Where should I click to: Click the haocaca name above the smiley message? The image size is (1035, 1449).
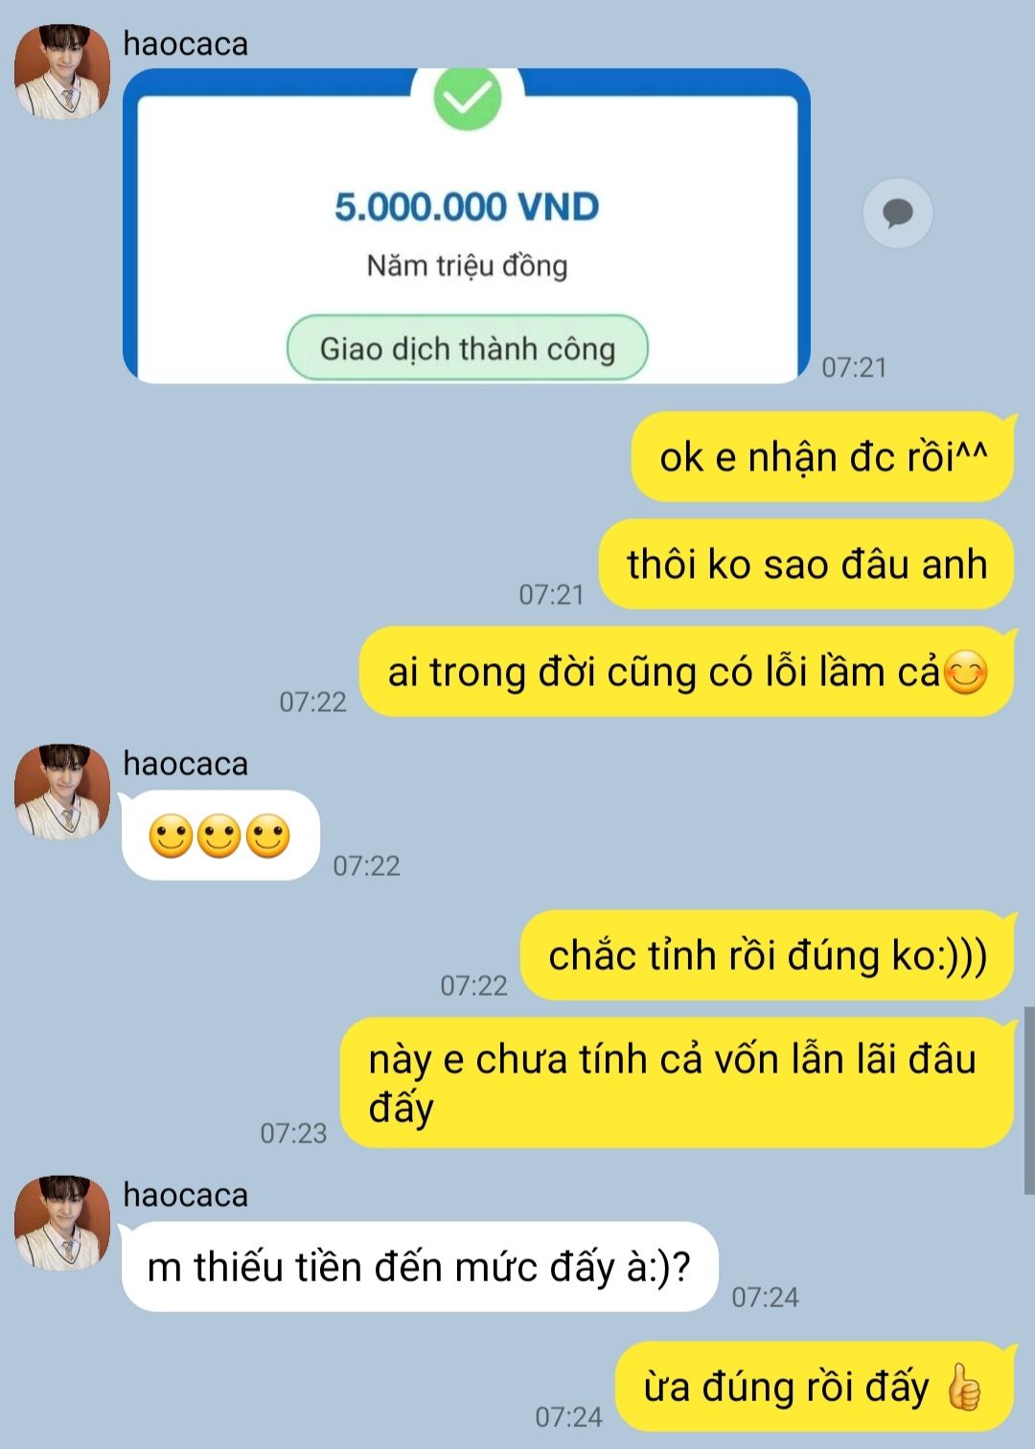click(186, 764)
